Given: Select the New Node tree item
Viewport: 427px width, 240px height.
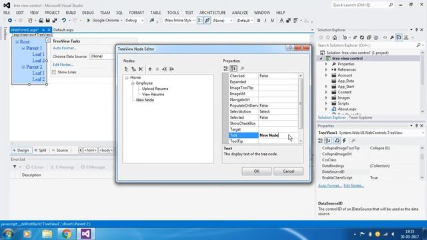Looking at the screenshot, I should (145, 100).
